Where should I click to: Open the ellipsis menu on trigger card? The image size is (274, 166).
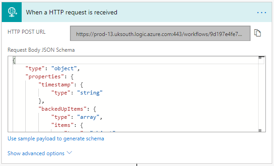tap(261, 13)
